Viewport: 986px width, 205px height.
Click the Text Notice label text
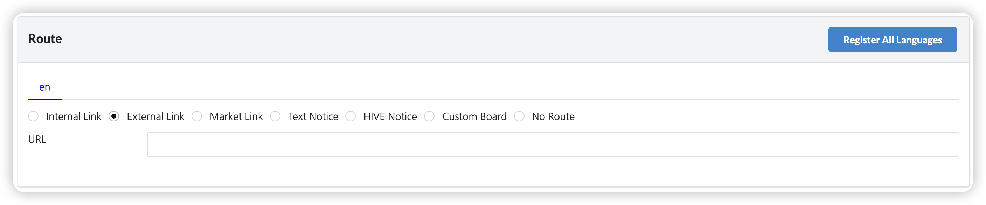coord(313,116)
